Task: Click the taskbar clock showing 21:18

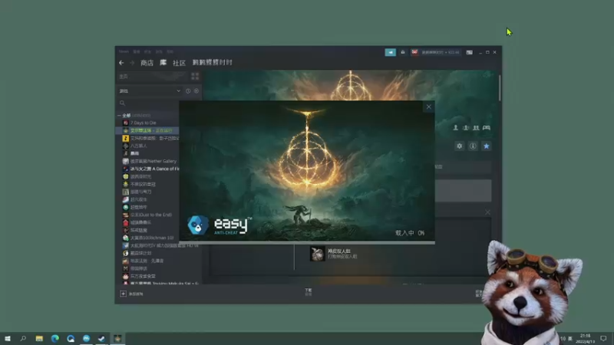Action: (x=585, y=338)
